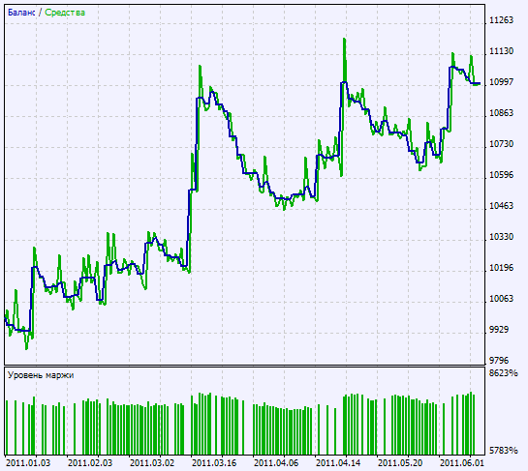The image size is (528, 471).
Task: Click the 10596 price axis value
Action: point(501,175)
